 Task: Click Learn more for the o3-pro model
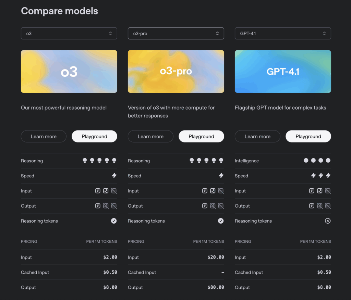click(151, 136)
